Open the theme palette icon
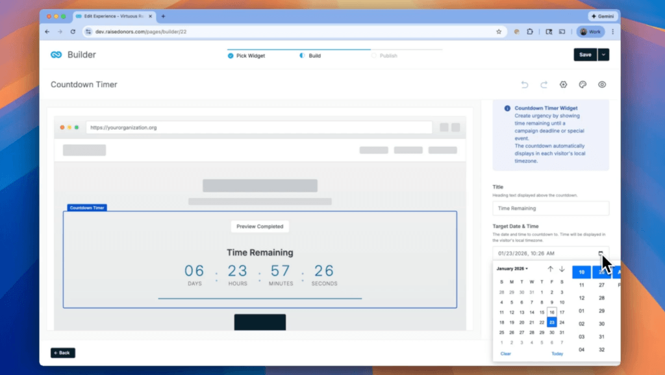The width and height of the screenshot is (665, 375). tap(583, 84)
